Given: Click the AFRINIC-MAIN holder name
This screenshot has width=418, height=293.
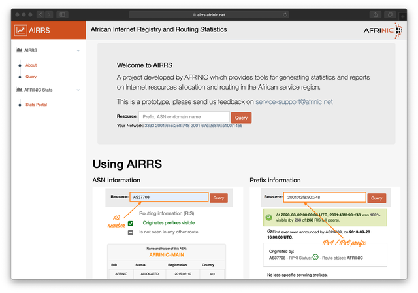Looking at the screenshot, I should coord(167,255).
